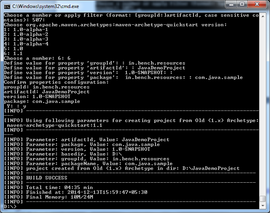Click 'Parameter: groupId, Value: in.bench.resources' line
This screenshot has height=213, width=270.
pos(87,159)
